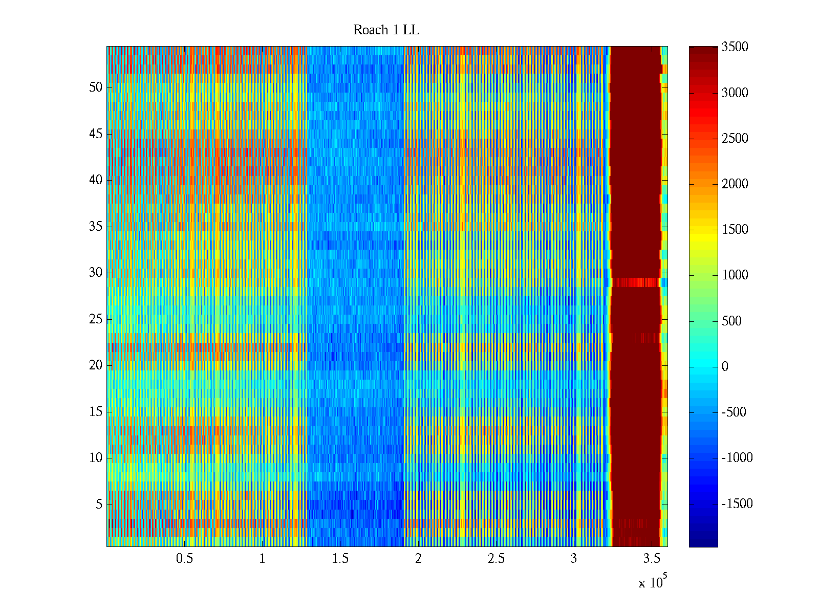Image resolution: width=819 pixels, height=614 pixels.
Task: Select the 2000 tick label on the colorbar
Action: (735, 184)
